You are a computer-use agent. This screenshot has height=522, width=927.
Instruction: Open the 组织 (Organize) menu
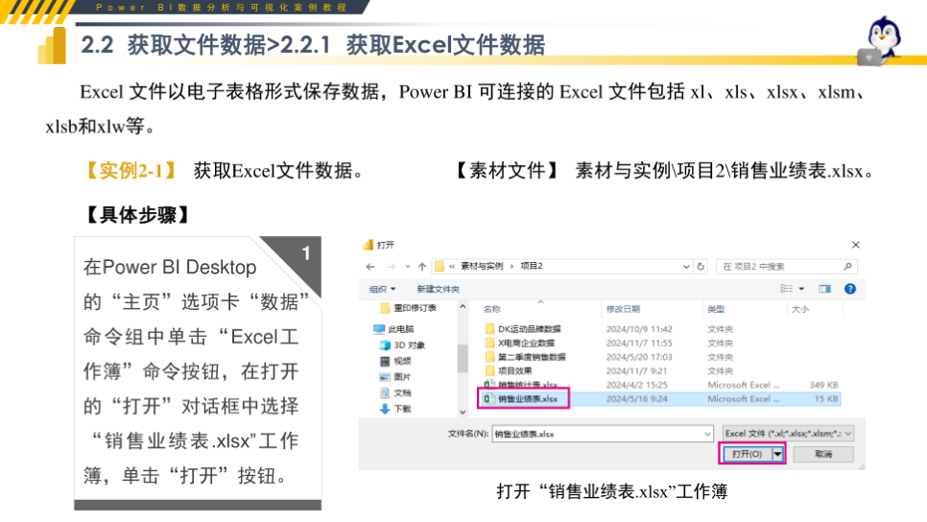(382, 289)
